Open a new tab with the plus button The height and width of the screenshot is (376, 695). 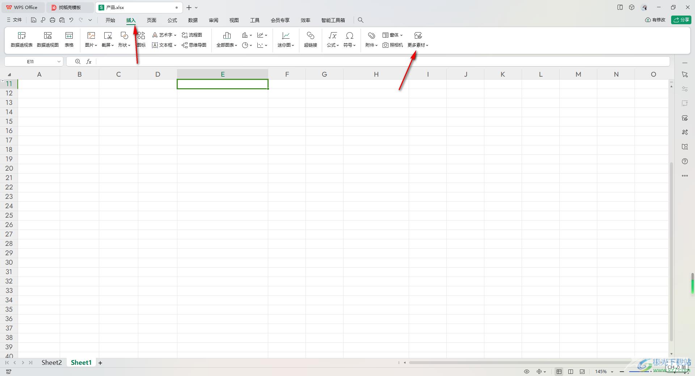pyautogui.click(x=189, y=7)
